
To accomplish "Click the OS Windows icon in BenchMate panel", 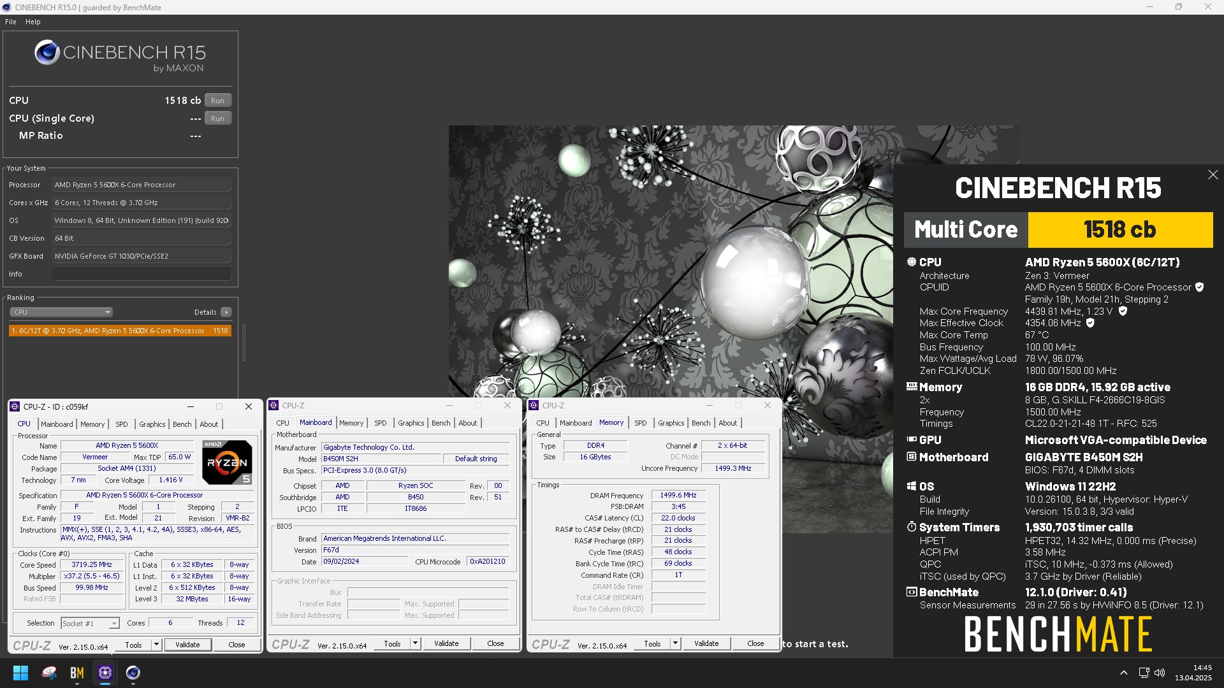I will coord(912,486).
